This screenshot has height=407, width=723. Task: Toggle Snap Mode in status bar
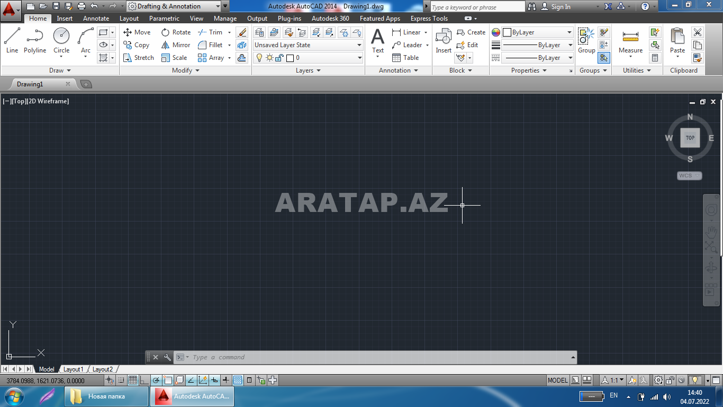tap(121, 380)
